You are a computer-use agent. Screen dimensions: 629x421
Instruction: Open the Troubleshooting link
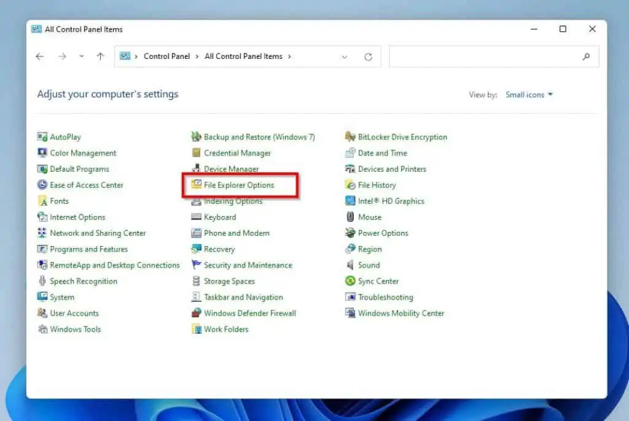[386, 298]
